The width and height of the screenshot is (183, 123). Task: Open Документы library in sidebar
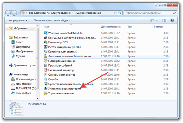pos(23,47)
